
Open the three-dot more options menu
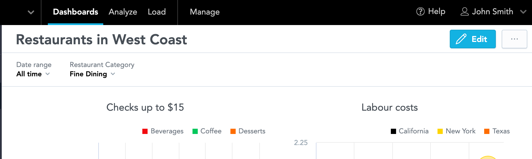click(x=514, y=39)
